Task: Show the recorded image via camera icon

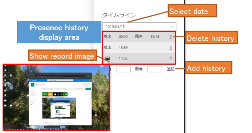Action: [x=107, y=58]
